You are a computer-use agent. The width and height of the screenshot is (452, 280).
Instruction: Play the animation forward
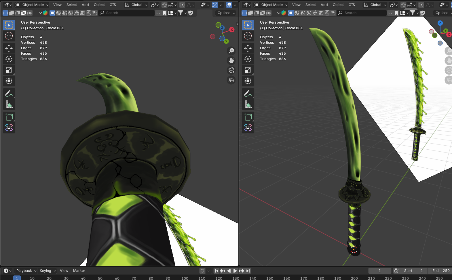[x=235, y=271]
